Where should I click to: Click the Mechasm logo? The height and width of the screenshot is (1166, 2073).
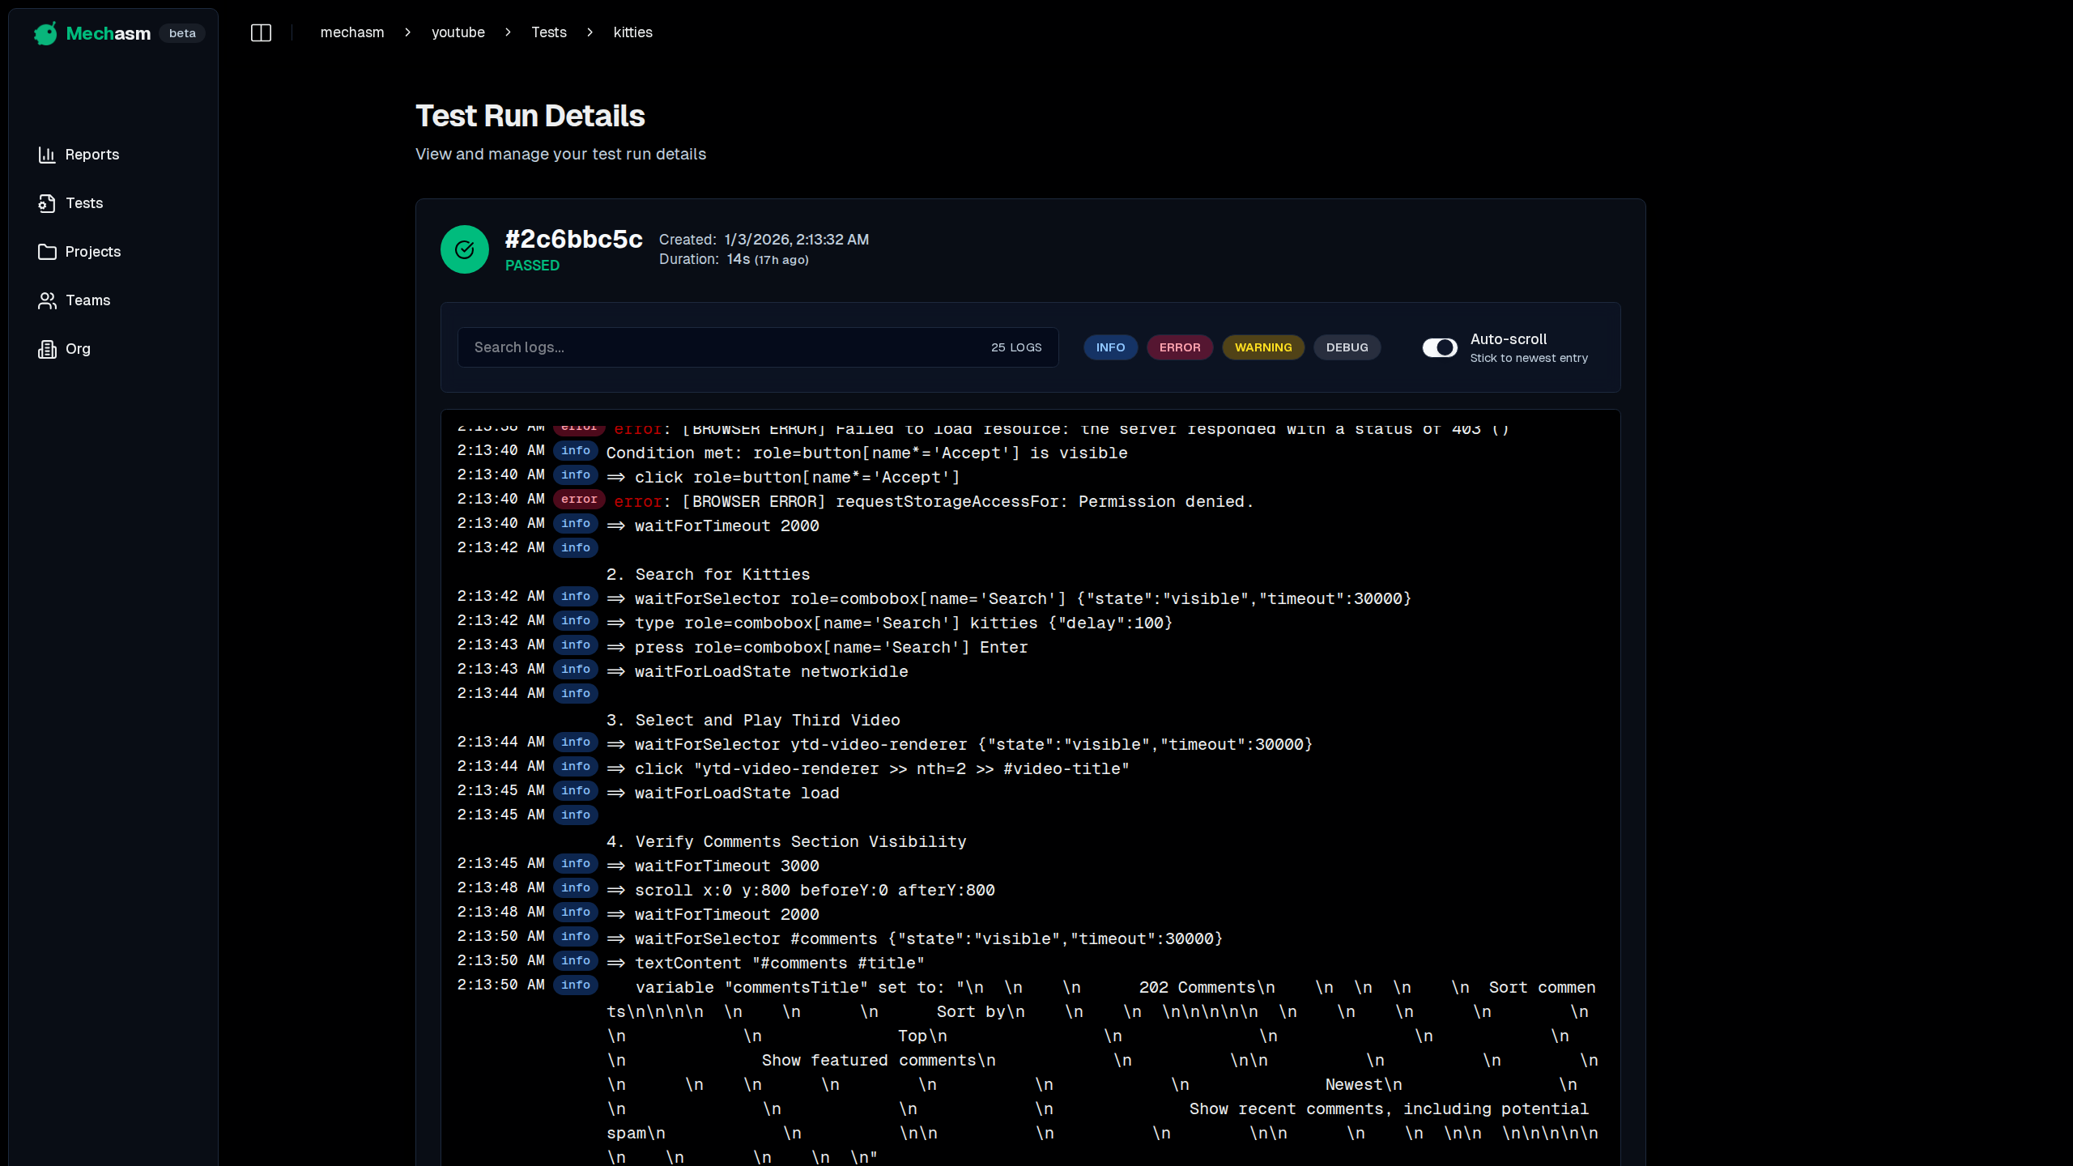click(x=92, y=33)
